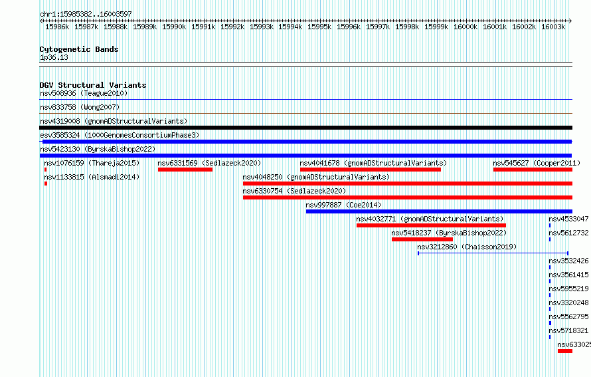Image resolution: width=591 pixels, height=377 pixels.
Task: Click the 15996k ruler position
Action: point(349,27)
